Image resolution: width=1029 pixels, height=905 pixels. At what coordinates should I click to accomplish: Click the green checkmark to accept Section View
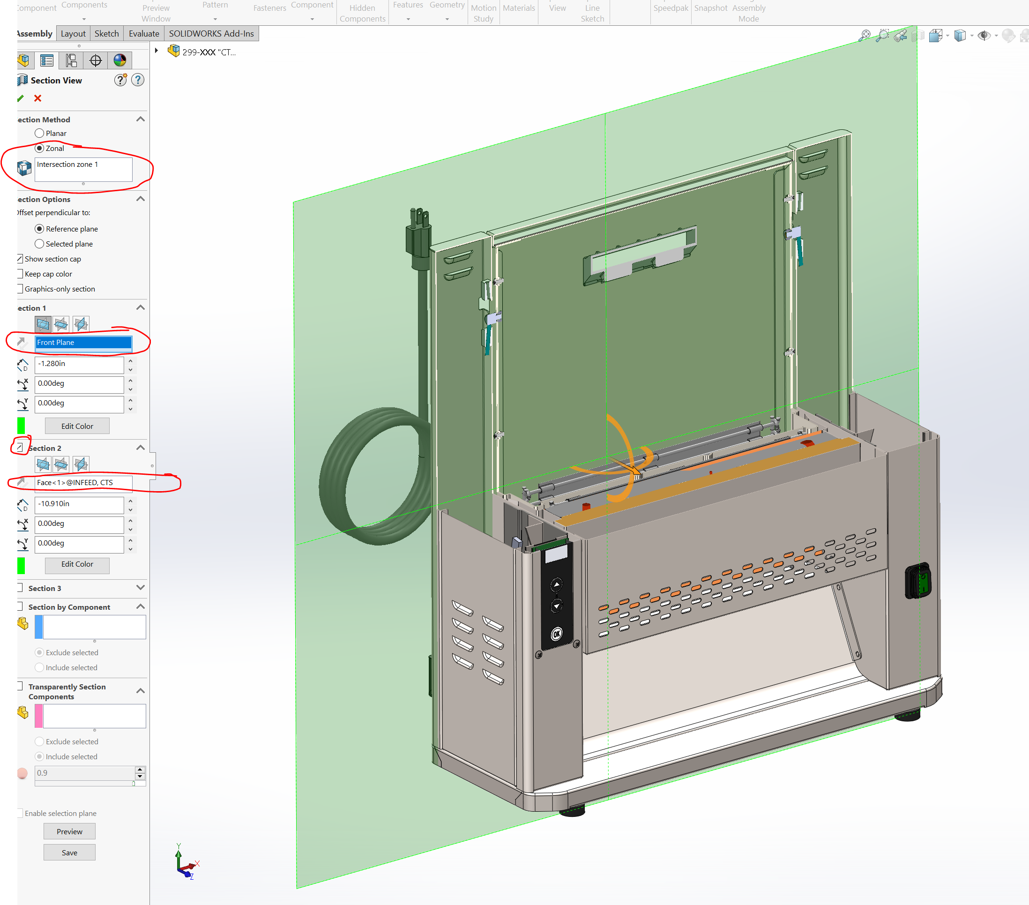(21, 98)
